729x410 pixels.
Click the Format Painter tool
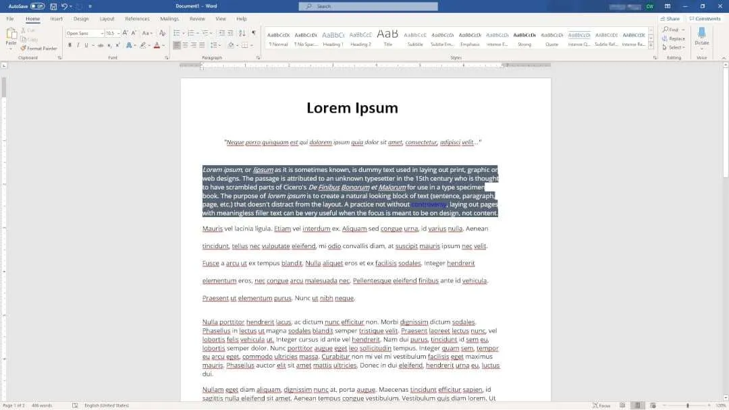38,49
